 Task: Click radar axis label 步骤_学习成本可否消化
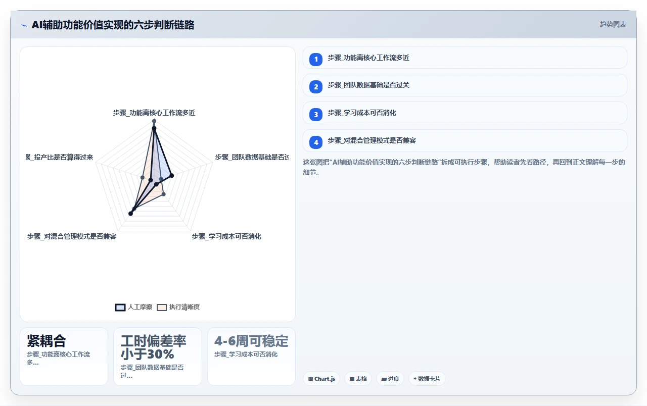pyautogui.click(x=226, y=236)
